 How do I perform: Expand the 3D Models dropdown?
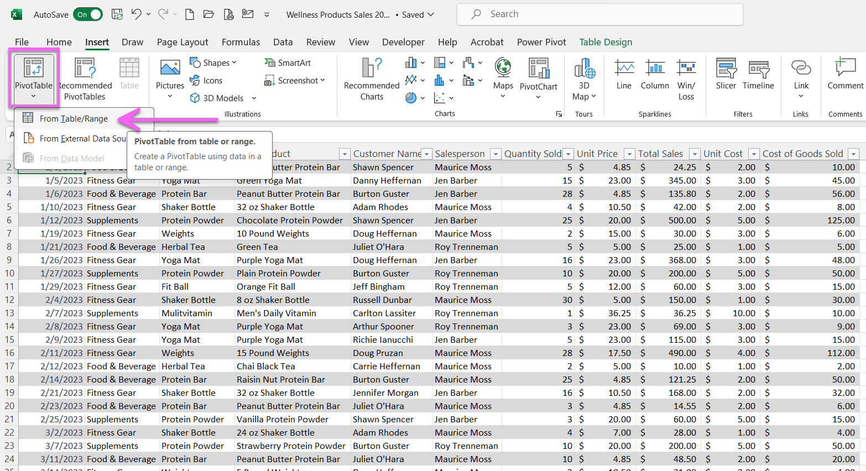point(254,98)
